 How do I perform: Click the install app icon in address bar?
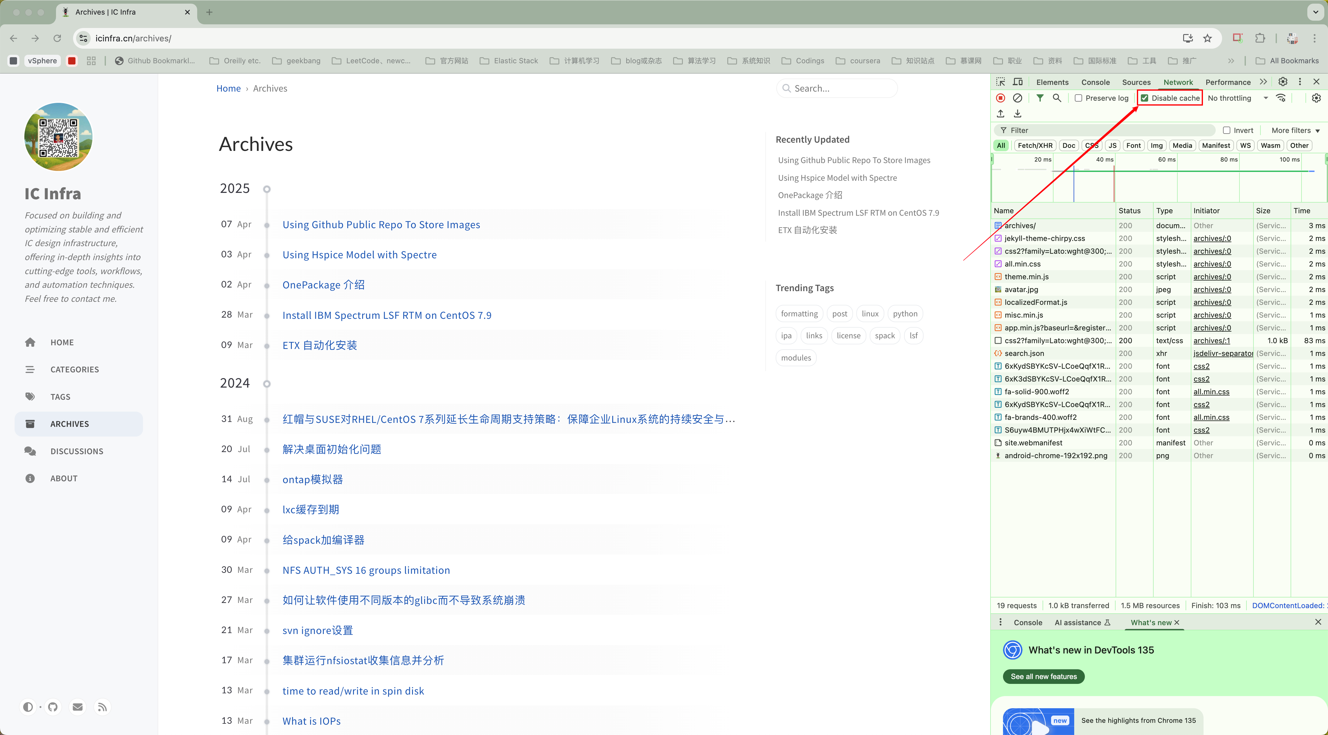point(1188,38)
